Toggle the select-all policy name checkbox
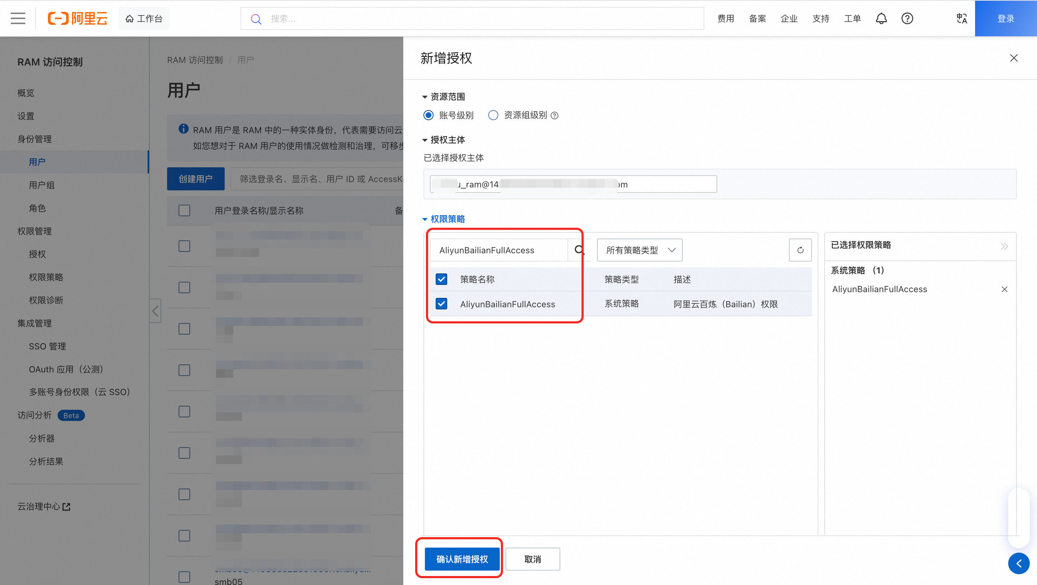1037x585 pixels. (441, 279)
